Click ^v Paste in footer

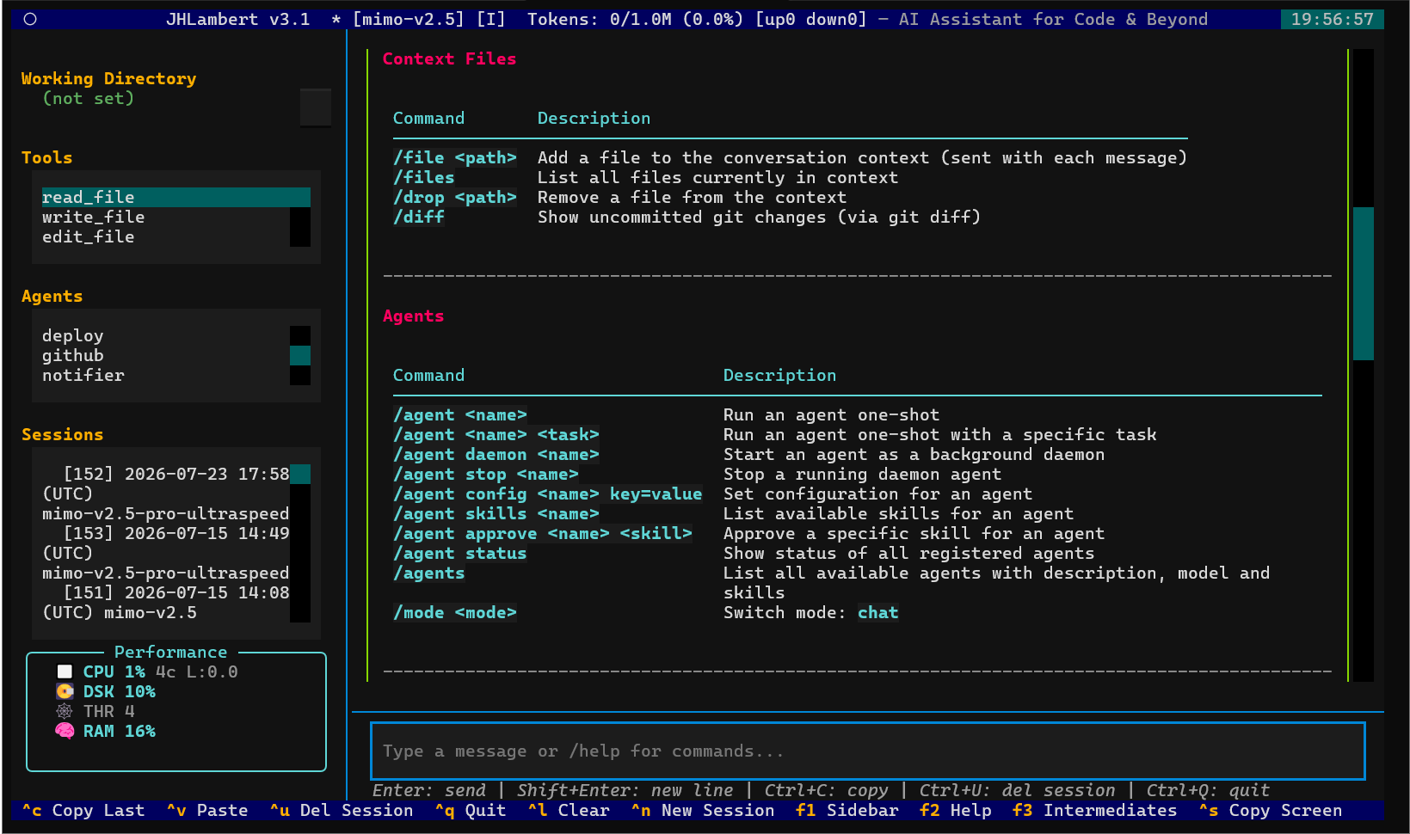207,810
